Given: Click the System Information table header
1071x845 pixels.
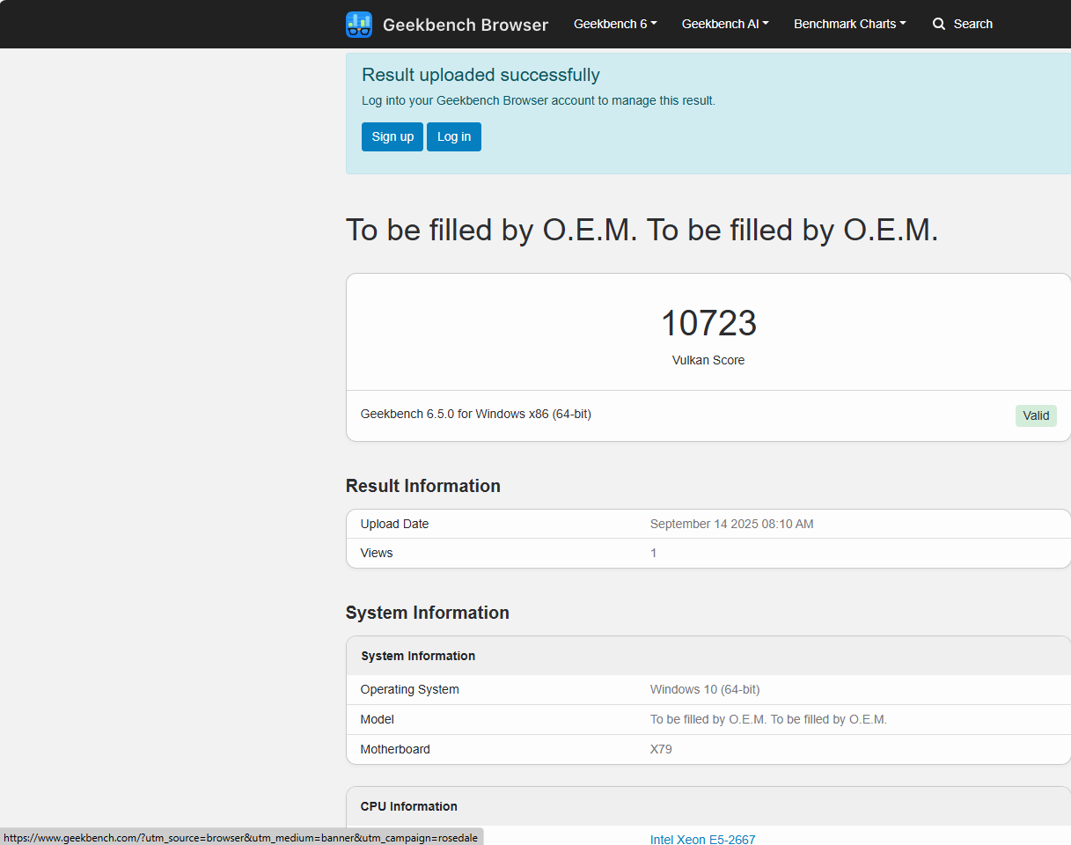Looking at the screenshot, I should tap(418, 656).
